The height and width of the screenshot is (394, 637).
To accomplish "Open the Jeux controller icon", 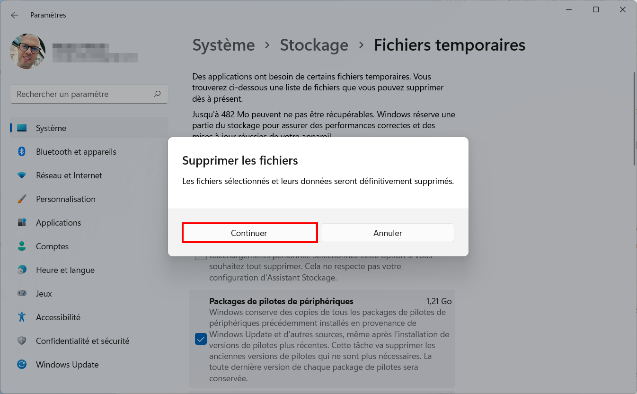I will [22, 294].
